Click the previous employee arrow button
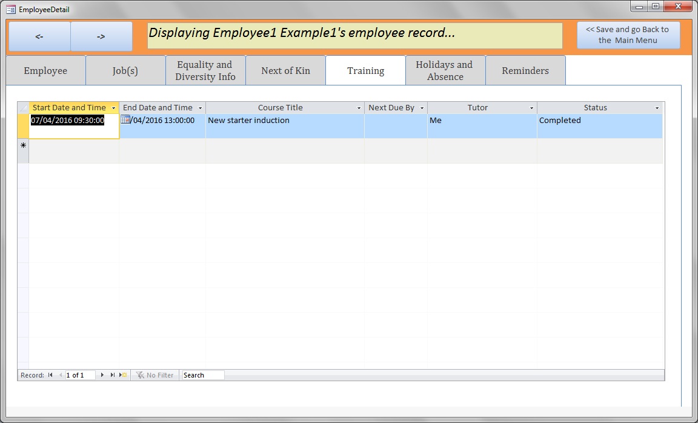Viewport: 698px width, 423px height. pyautogui.click(x=39, y=36)
